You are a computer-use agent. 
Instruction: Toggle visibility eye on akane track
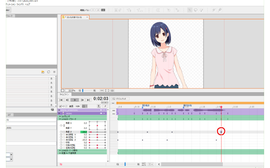click(x=101, y=114)
